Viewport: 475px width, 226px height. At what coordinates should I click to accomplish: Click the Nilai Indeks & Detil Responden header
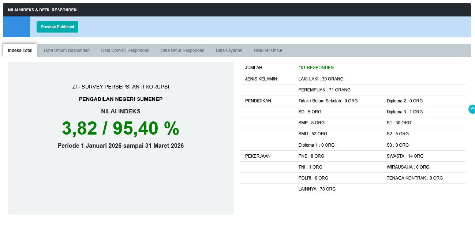42,10
